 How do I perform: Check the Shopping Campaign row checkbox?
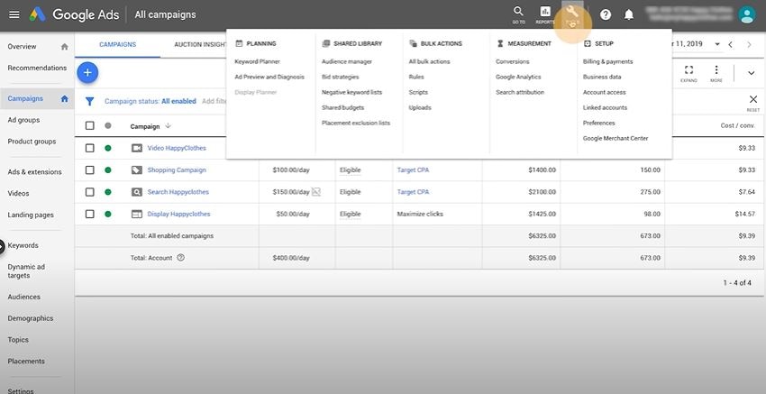click(90, 170)
